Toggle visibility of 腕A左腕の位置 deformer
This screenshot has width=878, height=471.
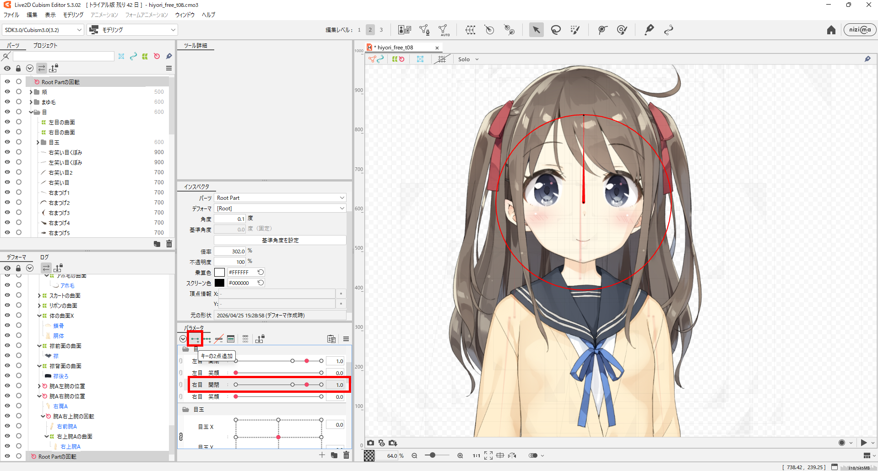point(7,386)
